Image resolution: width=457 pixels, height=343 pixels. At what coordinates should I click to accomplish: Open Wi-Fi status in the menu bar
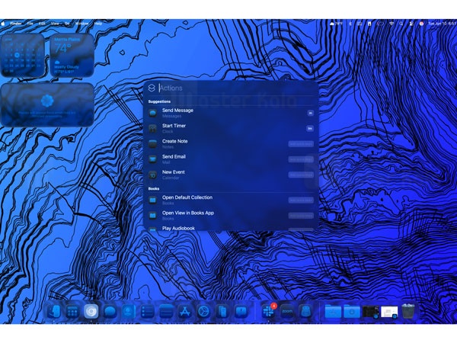click(x=391, y=24)
